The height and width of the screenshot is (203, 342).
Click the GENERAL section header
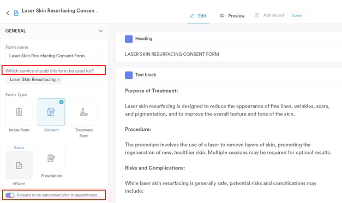click(x=54, y=31)
